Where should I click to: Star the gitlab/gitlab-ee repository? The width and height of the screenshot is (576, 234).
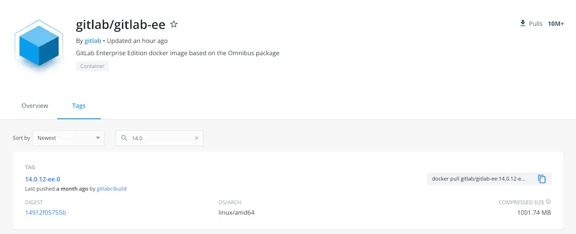[x=174, y=25]
